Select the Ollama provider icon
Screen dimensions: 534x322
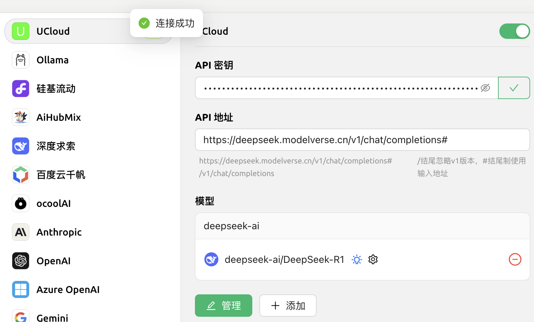[20, 60]
